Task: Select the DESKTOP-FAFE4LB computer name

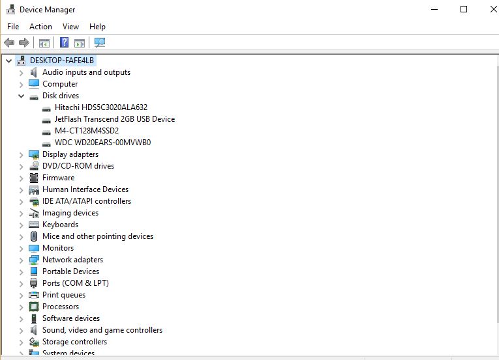Action: (x=62, y=61)
